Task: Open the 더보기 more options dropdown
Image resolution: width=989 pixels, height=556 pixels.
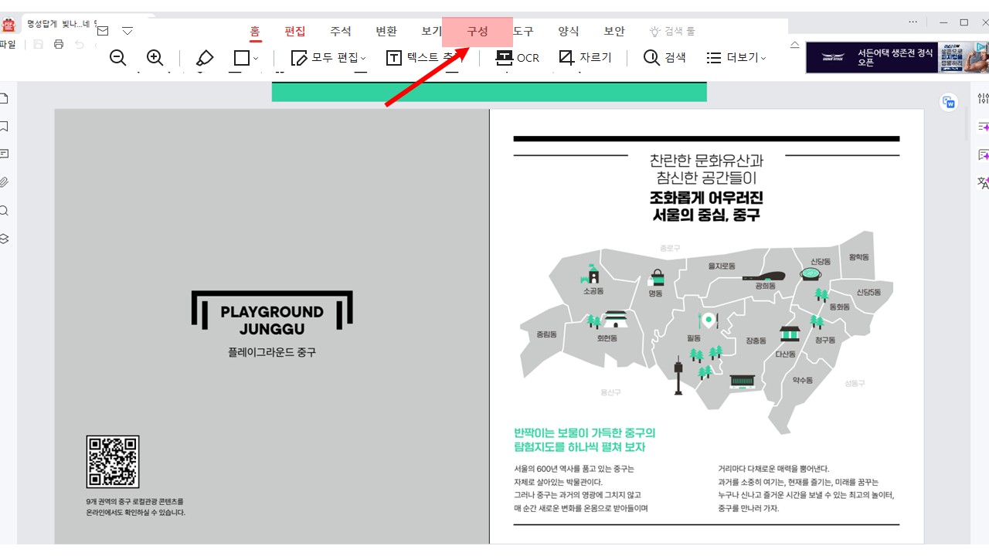Action: (735, 57)
